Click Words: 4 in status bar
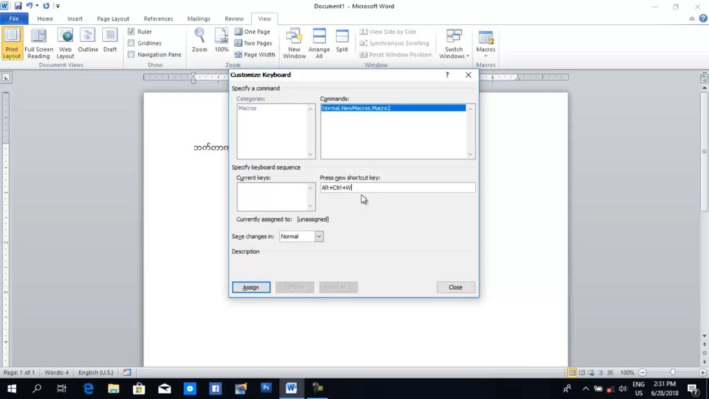 [57, 372]
